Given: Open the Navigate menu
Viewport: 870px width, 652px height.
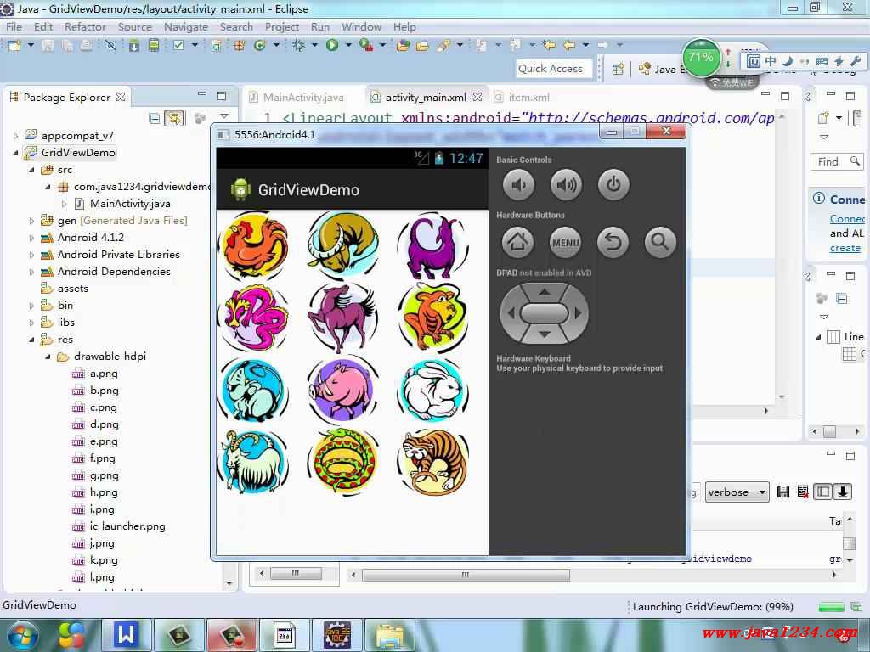Looking at the screenshot, I should (186, 26).
